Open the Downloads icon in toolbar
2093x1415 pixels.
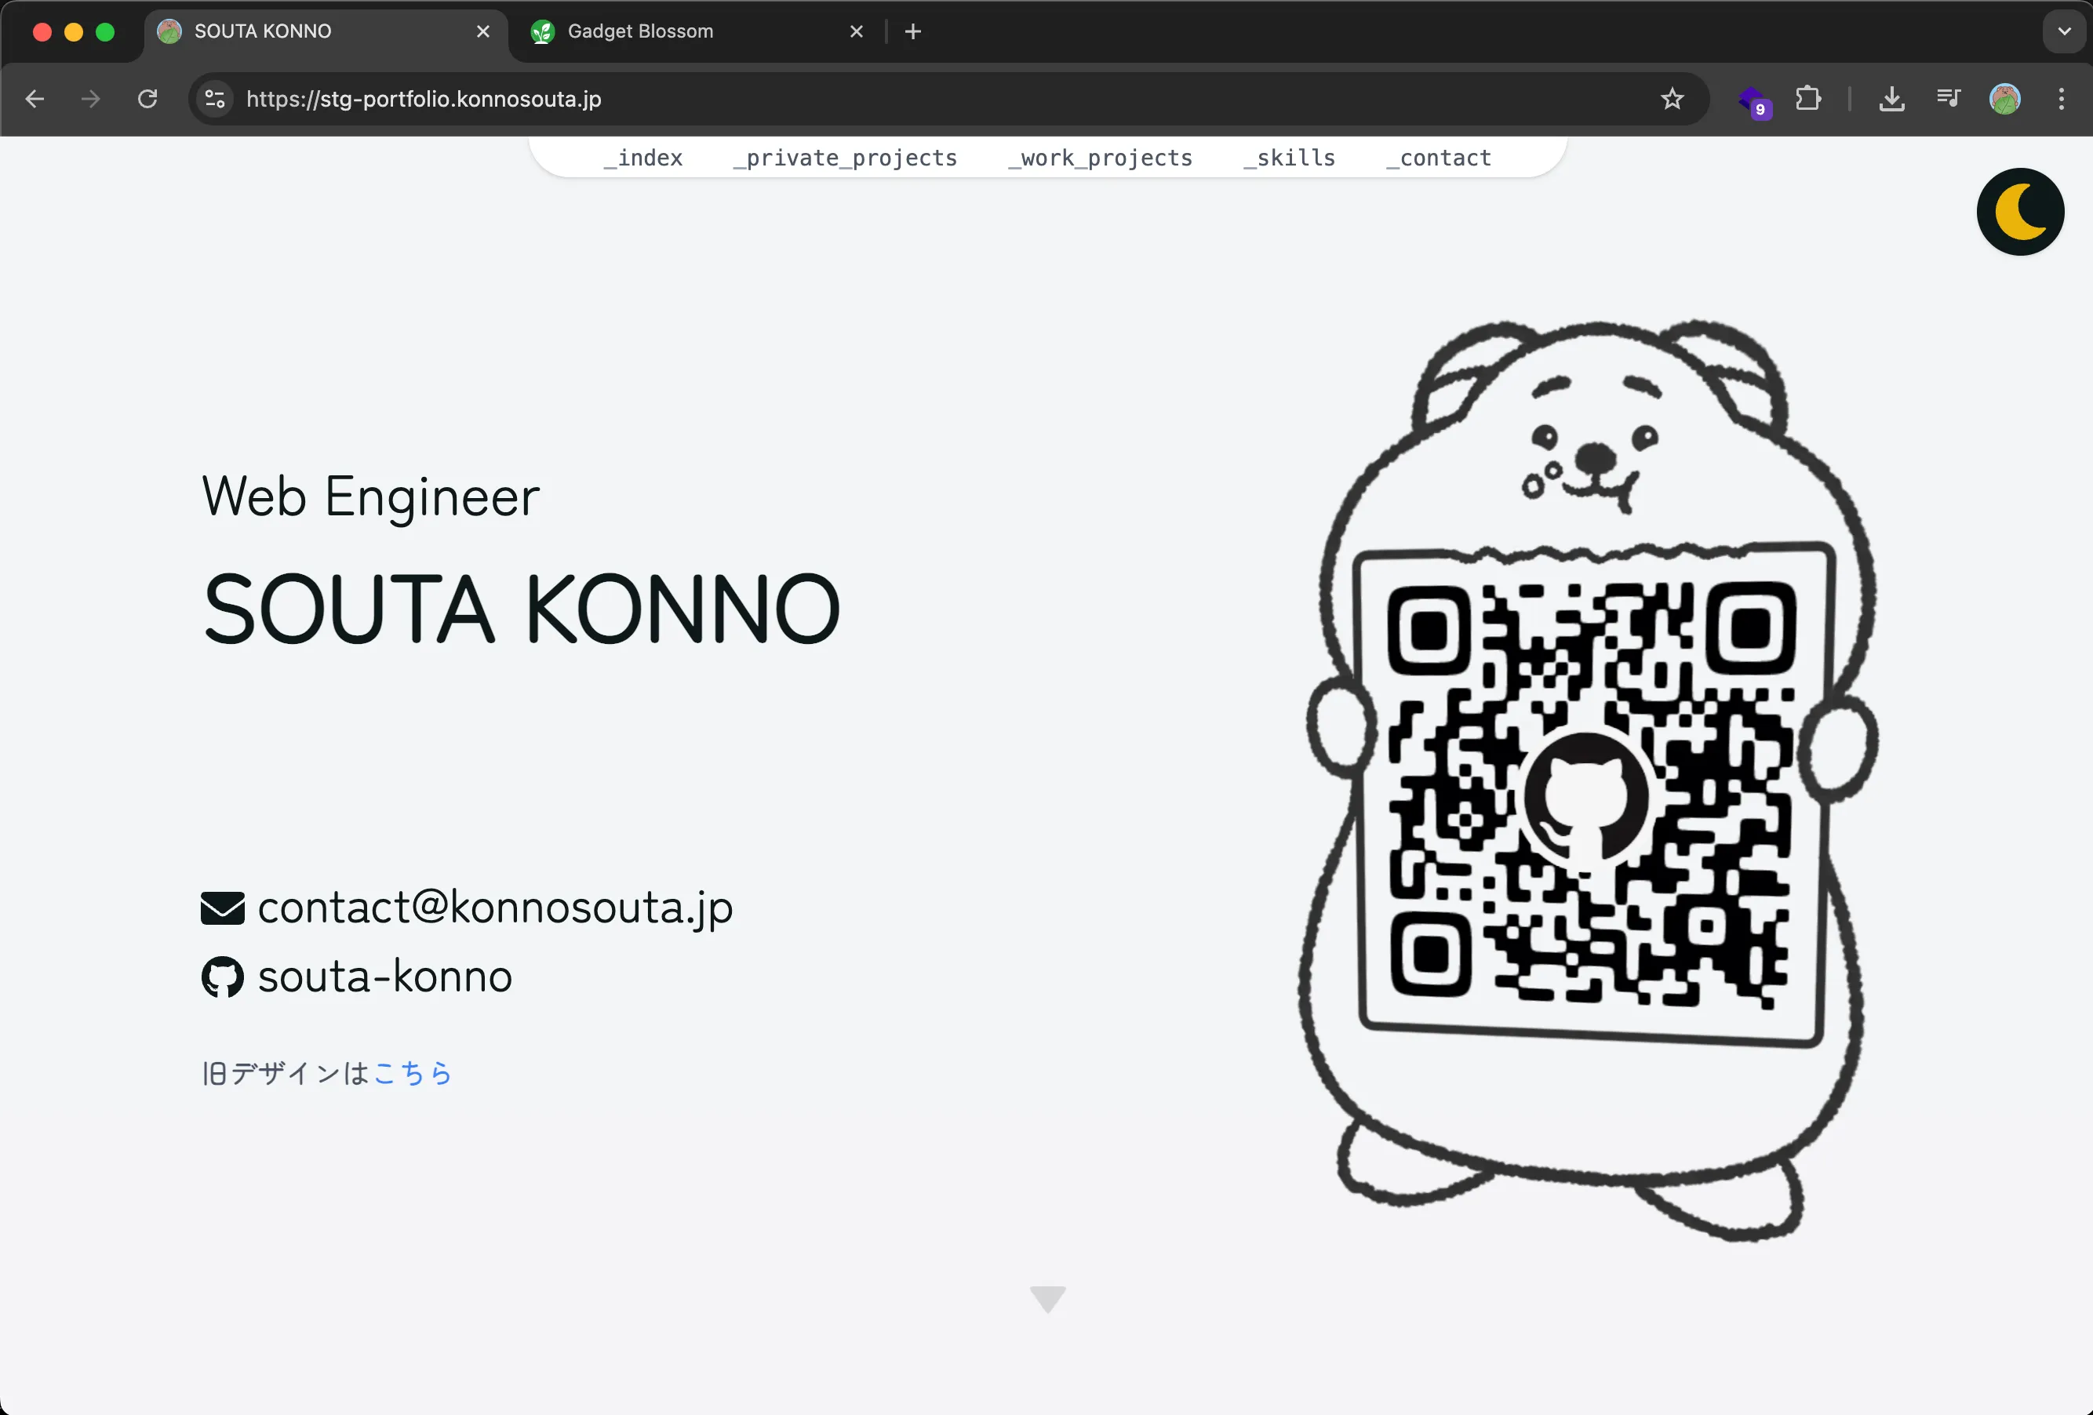click(x=1891, y=99)
